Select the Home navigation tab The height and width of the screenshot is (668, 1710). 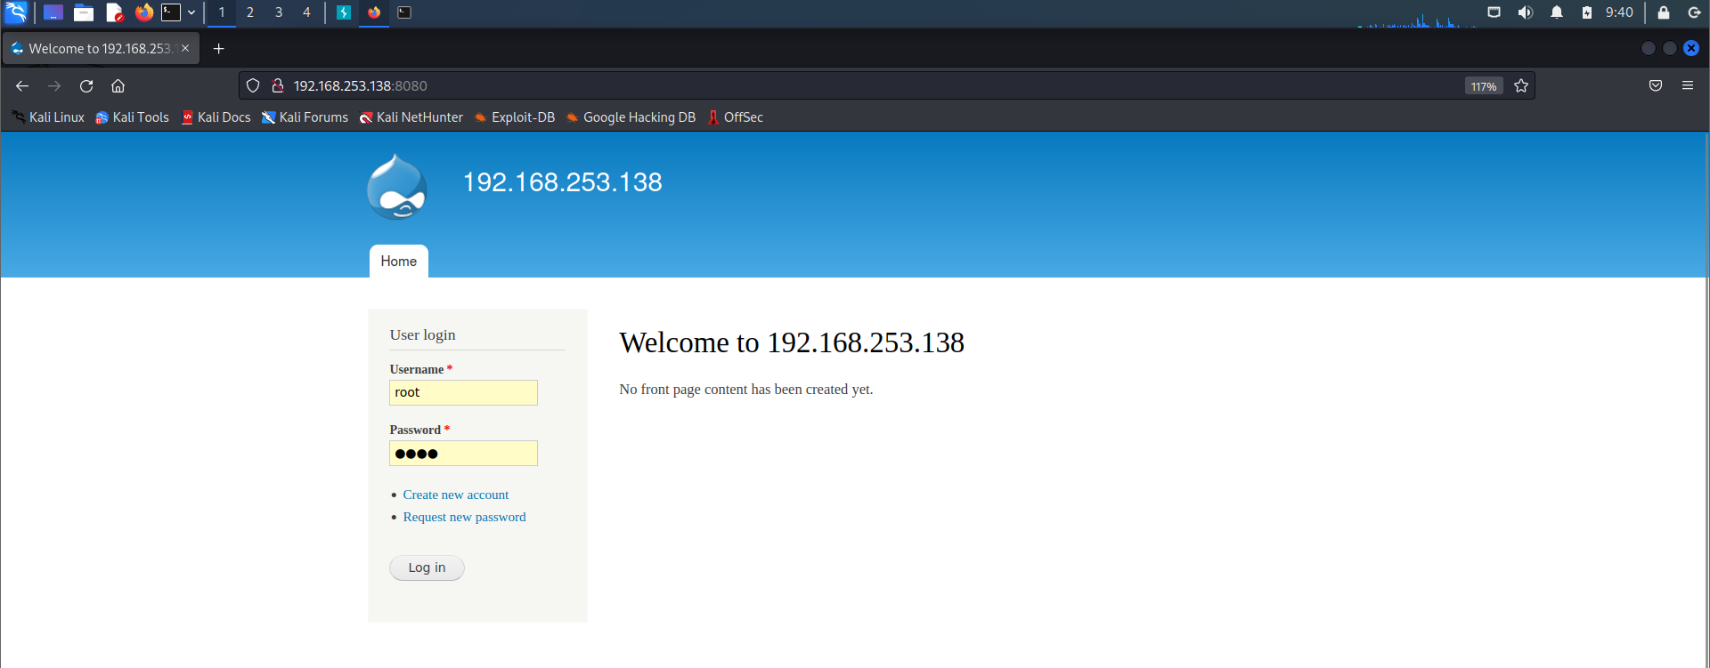pyautogui.click(x=399, y=262)
